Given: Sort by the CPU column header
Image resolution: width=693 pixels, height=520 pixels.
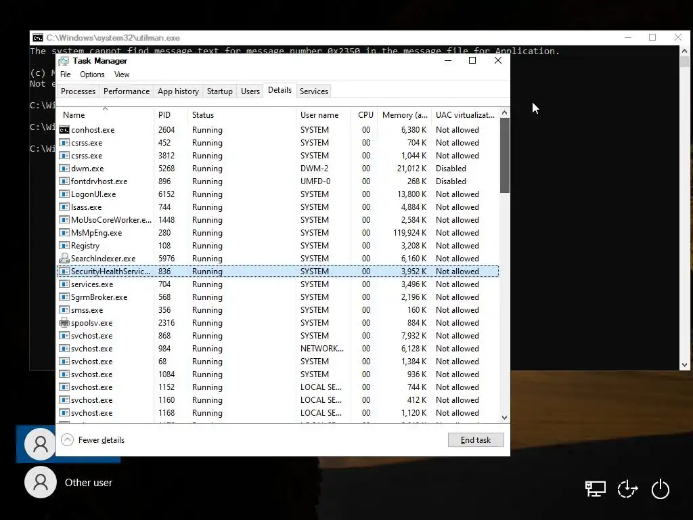Looking at the screenshot, I should [x=365, y=115].
